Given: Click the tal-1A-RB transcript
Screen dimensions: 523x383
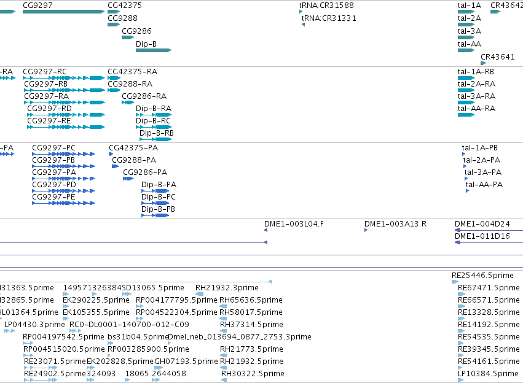Looking at the screenshot, I should pos(466,78).
